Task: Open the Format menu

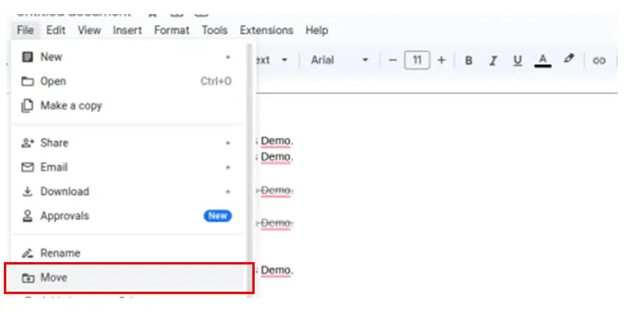Action: tap(172, 30)
